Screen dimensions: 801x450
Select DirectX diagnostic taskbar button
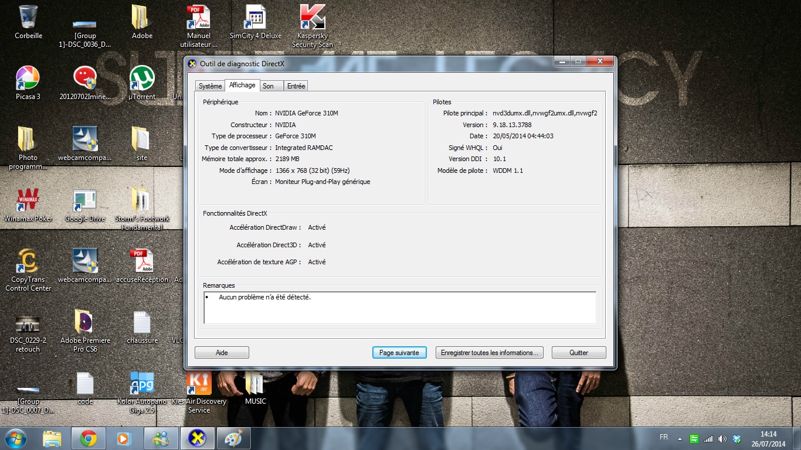198,438
